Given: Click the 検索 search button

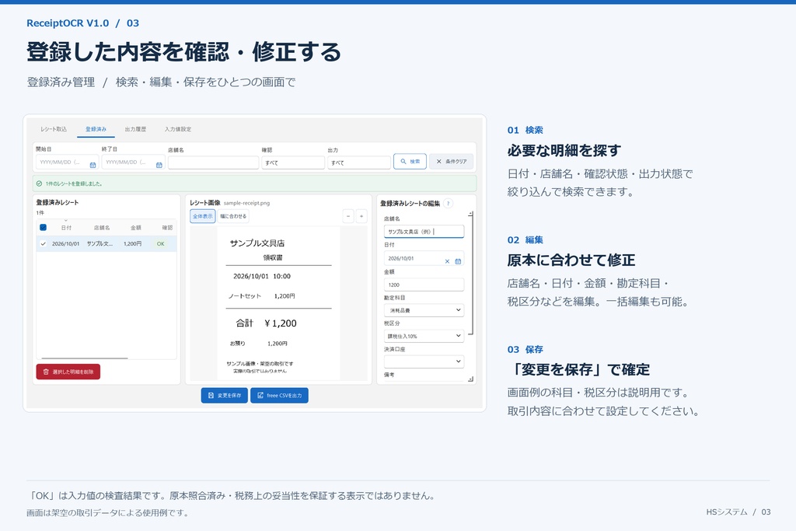Looking at the screenshot, I should [410, 162].
